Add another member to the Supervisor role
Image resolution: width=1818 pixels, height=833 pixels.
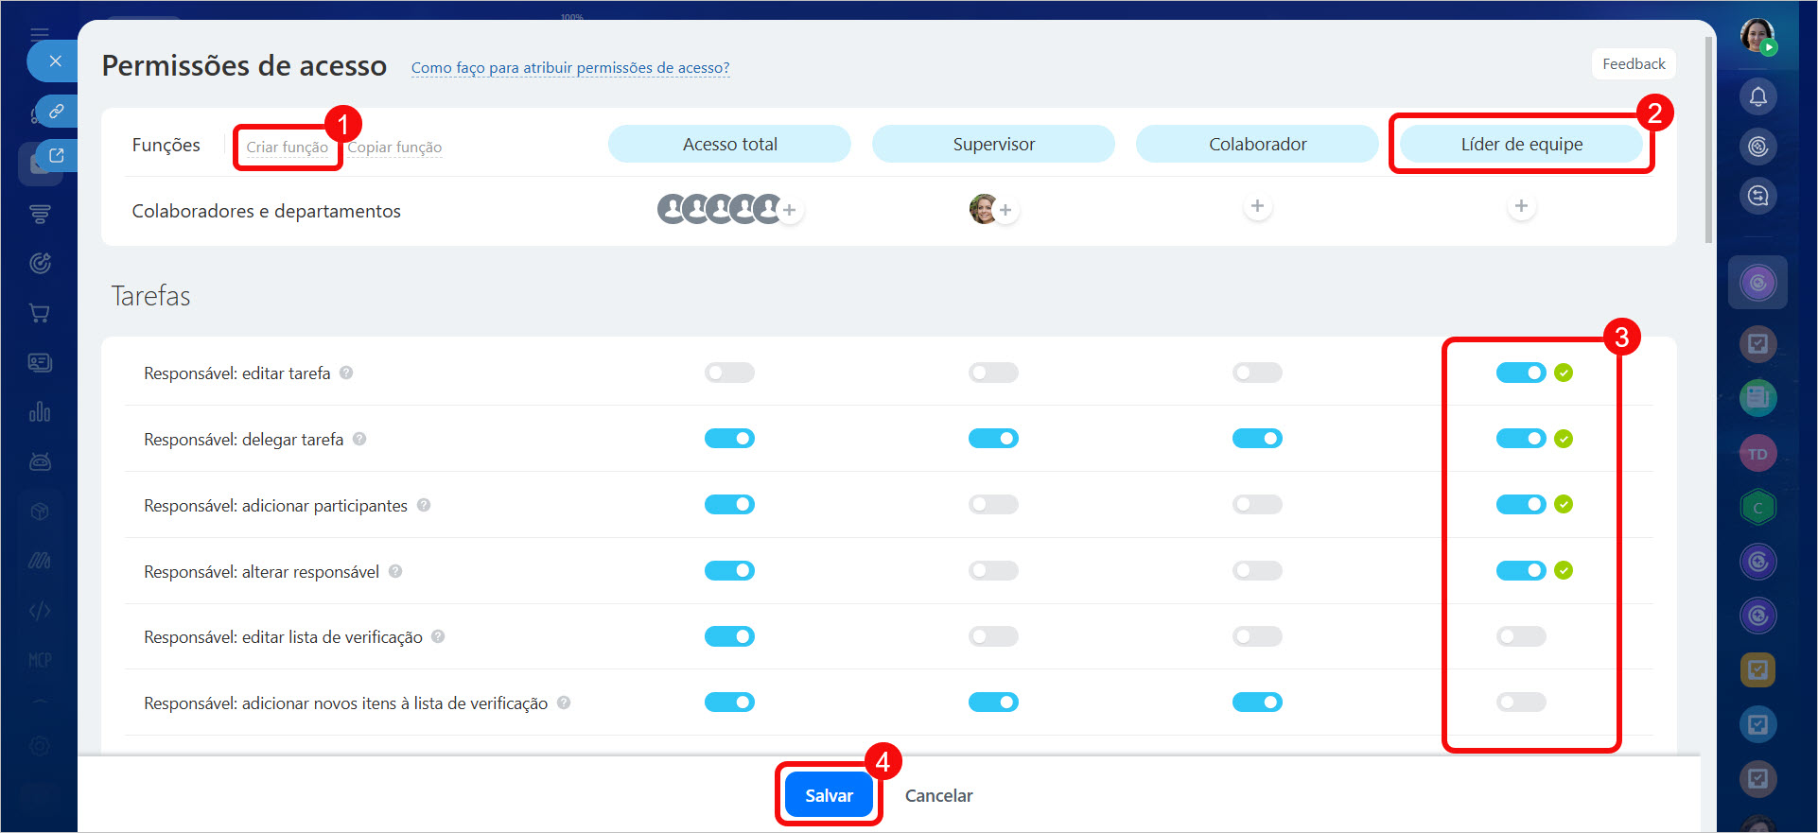coord(1005,210)
